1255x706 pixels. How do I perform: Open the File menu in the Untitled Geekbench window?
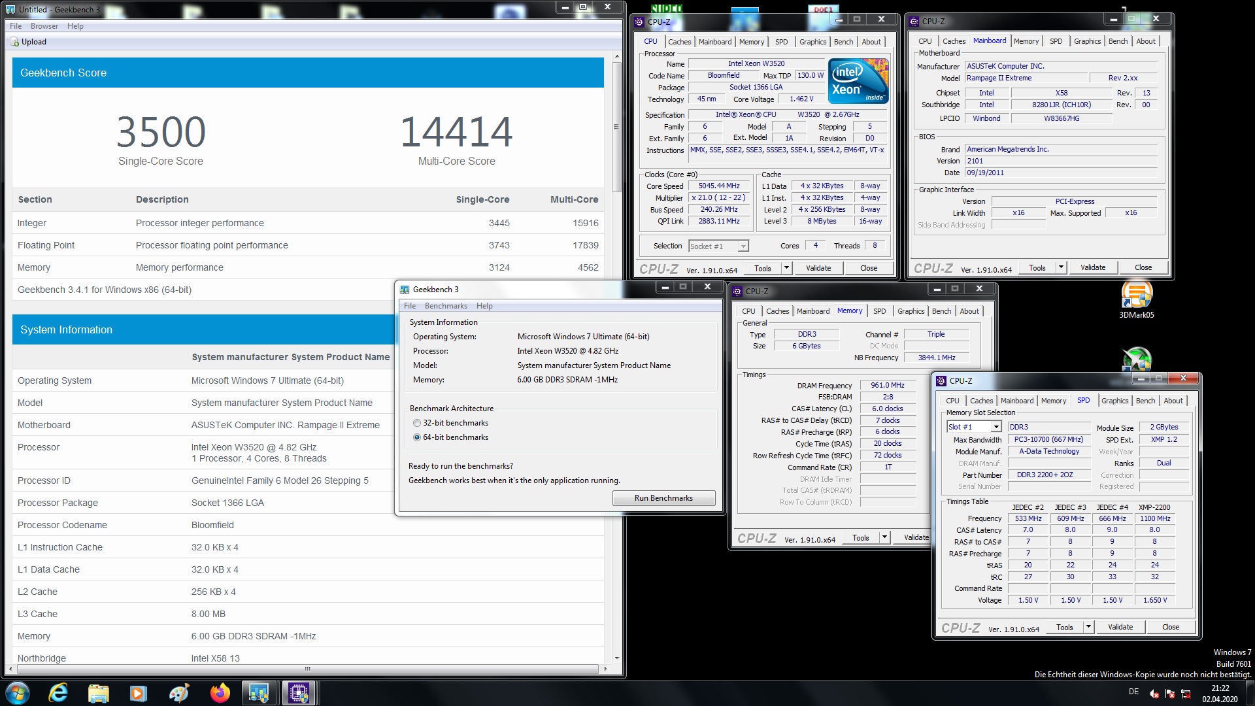pos(16,26)
